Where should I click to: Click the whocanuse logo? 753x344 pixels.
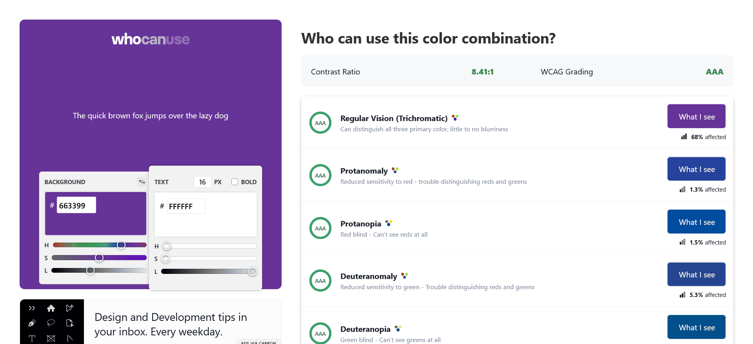point(151,39)
